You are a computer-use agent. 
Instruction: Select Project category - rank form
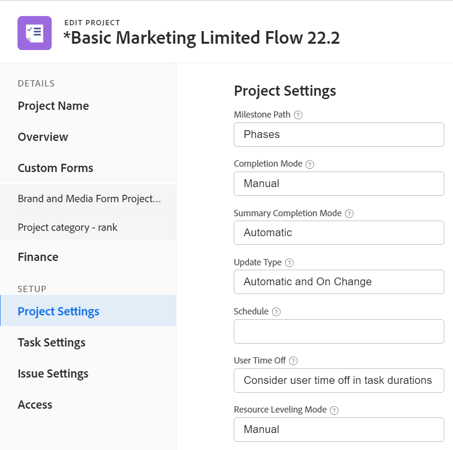click(68, 227)
